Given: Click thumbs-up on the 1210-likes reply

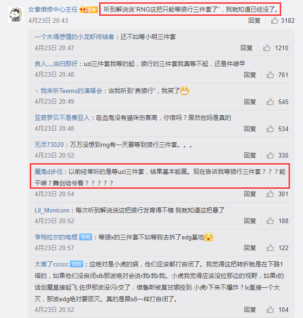Looking at the screenshot, I should (x=267, y=48).
